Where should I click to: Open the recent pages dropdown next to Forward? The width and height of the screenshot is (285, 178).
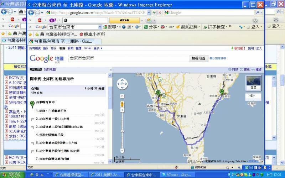(x=42, y=12)
